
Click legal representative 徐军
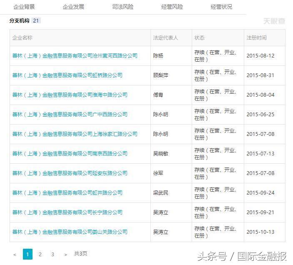coord(158,173)
